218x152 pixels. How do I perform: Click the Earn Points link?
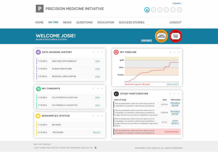[x=173, y=84]
